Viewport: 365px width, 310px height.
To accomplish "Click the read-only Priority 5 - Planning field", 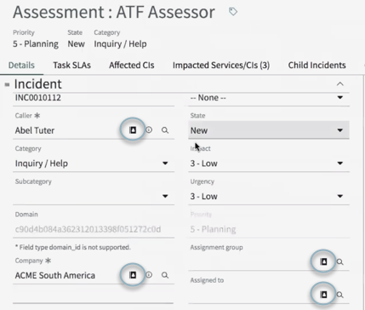I will tap(269, 229).
